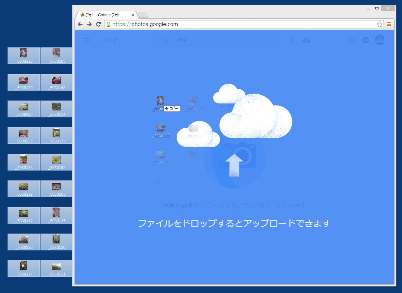The height and width of the screenshot is (293, 402).
Task: Select desktop file _5030139
Action: click(24, 189)
